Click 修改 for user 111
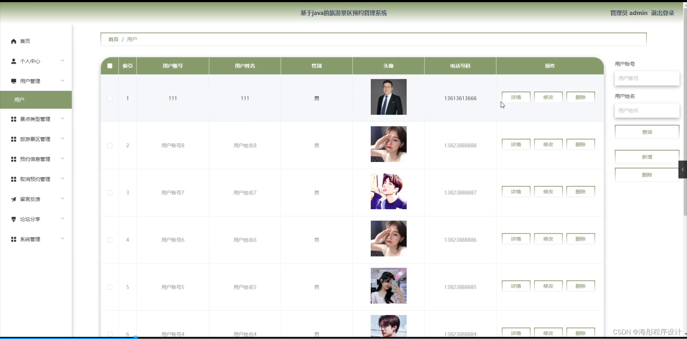Image resolution: width=687 pixels, height=339 pixels. pyautogui.click(x=548, y=97)
